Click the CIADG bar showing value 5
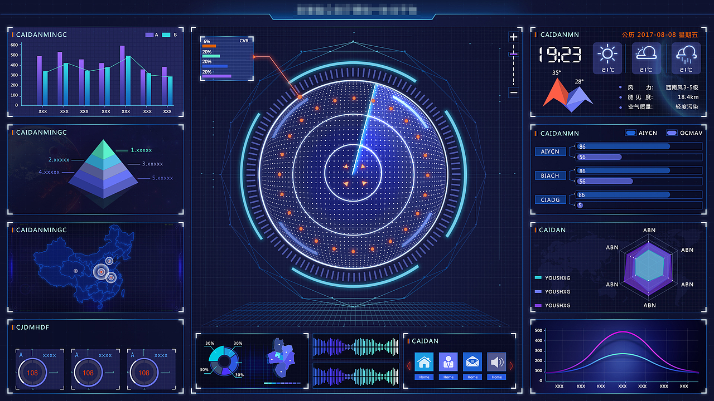The height and width of the screenshot is (401, 714). [580, 206]
